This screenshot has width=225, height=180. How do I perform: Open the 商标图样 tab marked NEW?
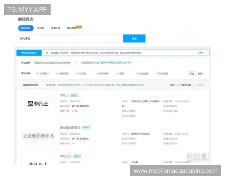coord(72,28)
